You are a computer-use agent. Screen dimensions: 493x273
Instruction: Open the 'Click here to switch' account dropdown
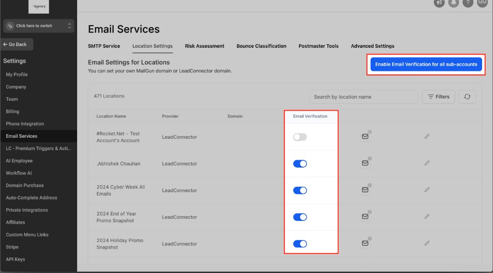pos(39,26)
